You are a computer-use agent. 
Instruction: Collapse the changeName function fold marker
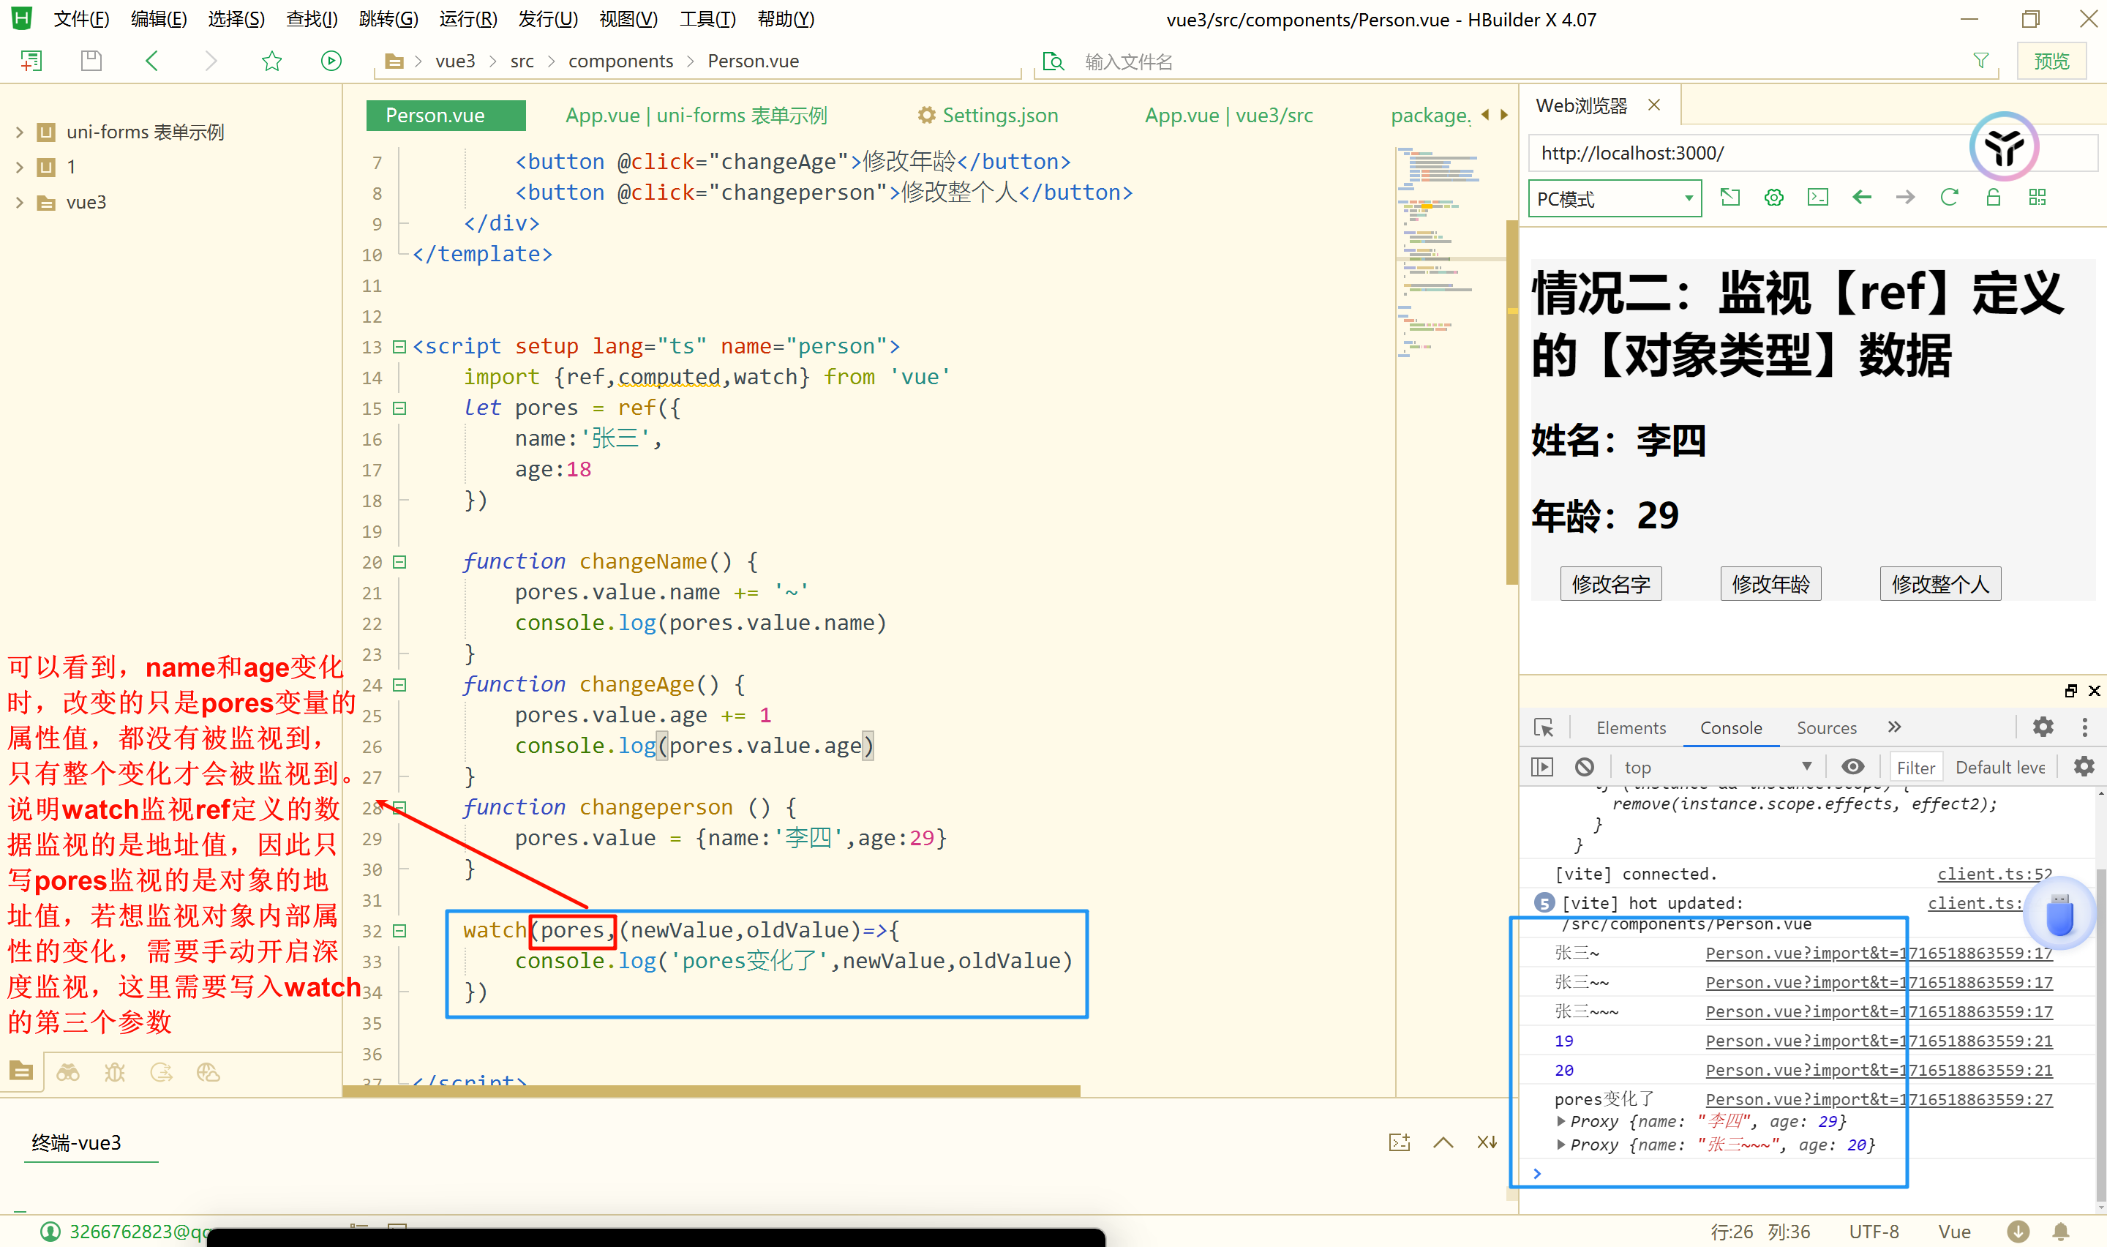(399, 562)
